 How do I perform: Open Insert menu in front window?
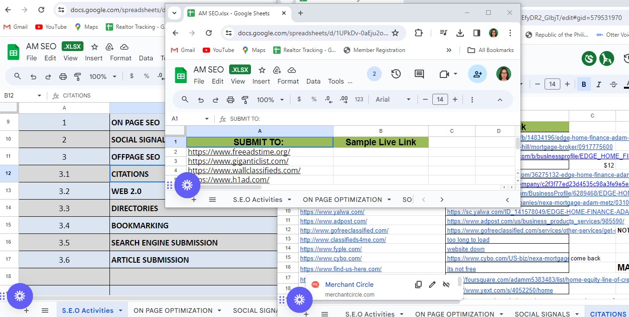pos(261,81)
